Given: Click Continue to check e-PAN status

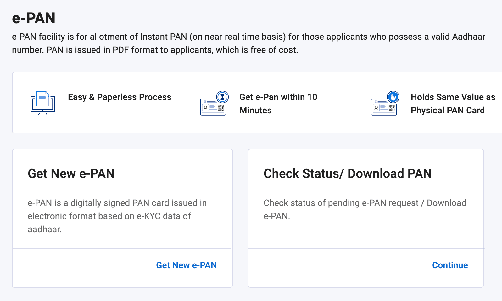Looking at the screenshot, I should [x=450, y=265].
